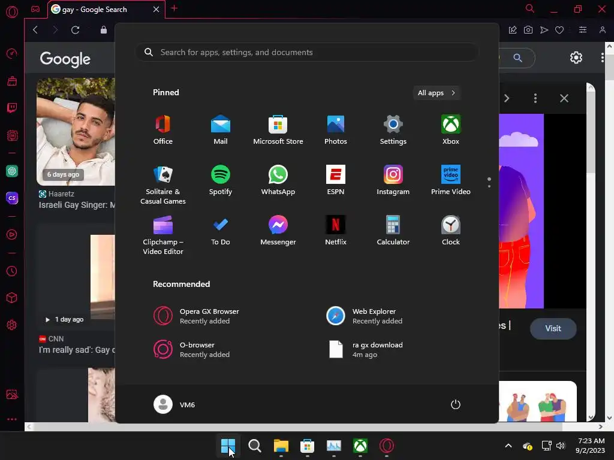The width and height of the screenshot is (614, 460).
Task: Open taskbar Search
Action: 254,446
